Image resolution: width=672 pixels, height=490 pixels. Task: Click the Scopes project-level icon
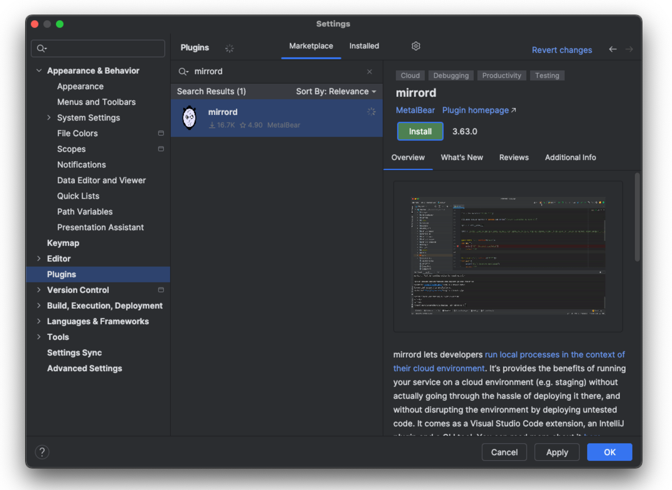(161, 149)
